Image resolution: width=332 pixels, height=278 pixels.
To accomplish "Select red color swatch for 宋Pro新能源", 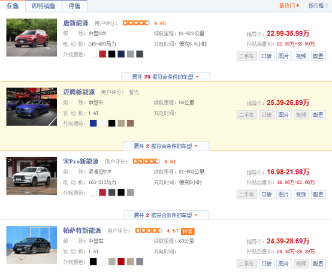I will pos(102,192).
